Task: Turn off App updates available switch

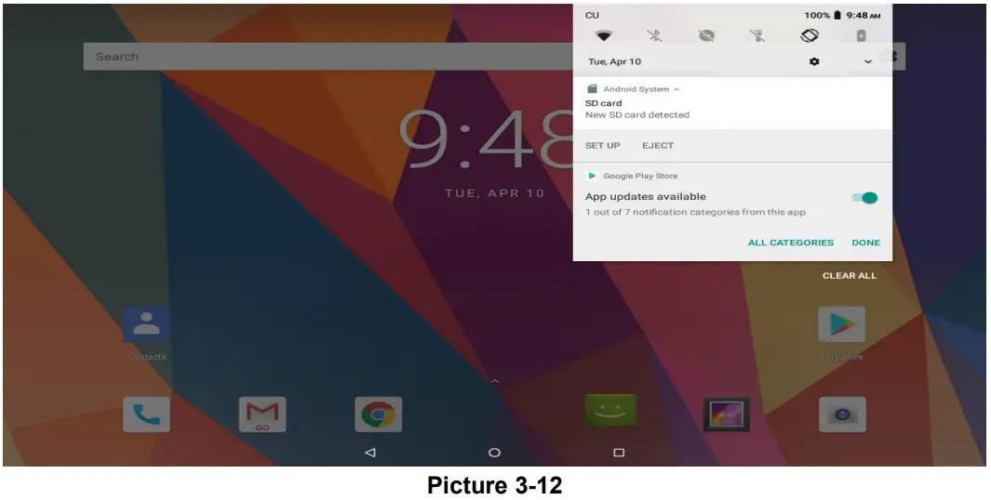Action: coord(864,198)
